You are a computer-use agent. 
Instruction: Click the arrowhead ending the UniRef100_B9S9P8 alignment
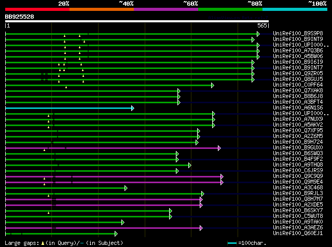click(x=258, y=34)
